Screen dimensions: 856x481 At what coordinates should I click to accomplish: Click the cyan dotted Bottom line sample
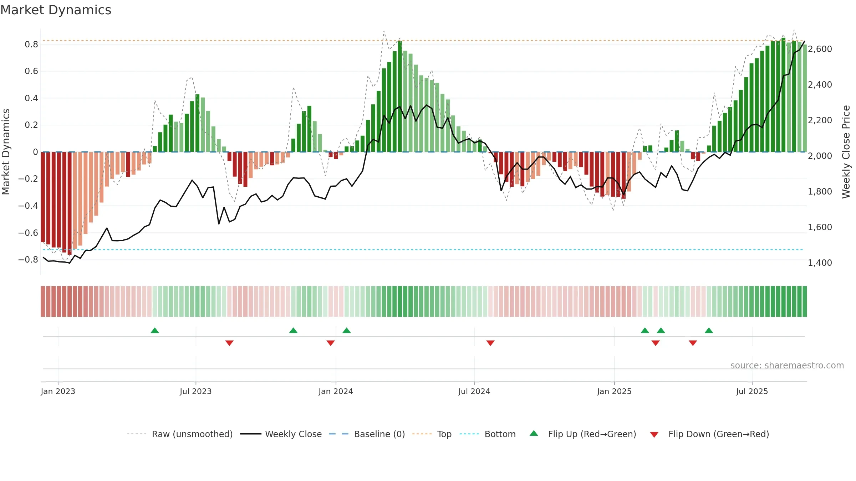click(x=469, y=434)
